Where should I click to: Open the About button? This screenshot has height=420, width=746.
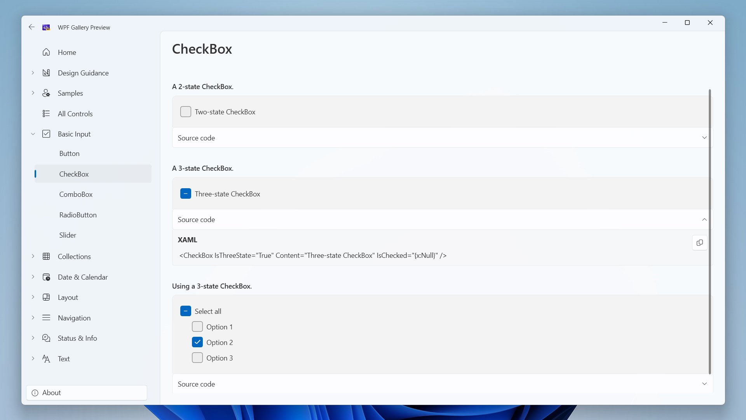[87, 393]
